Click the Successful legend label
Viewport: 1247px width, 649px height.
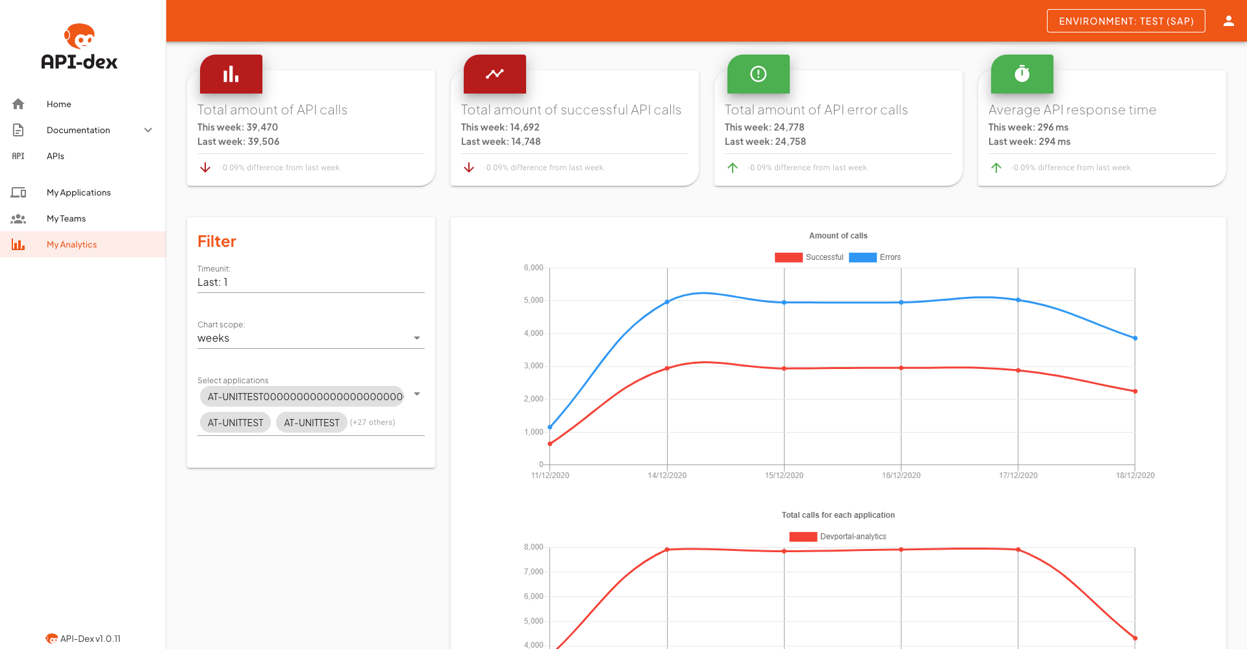[x=824, y=257]
